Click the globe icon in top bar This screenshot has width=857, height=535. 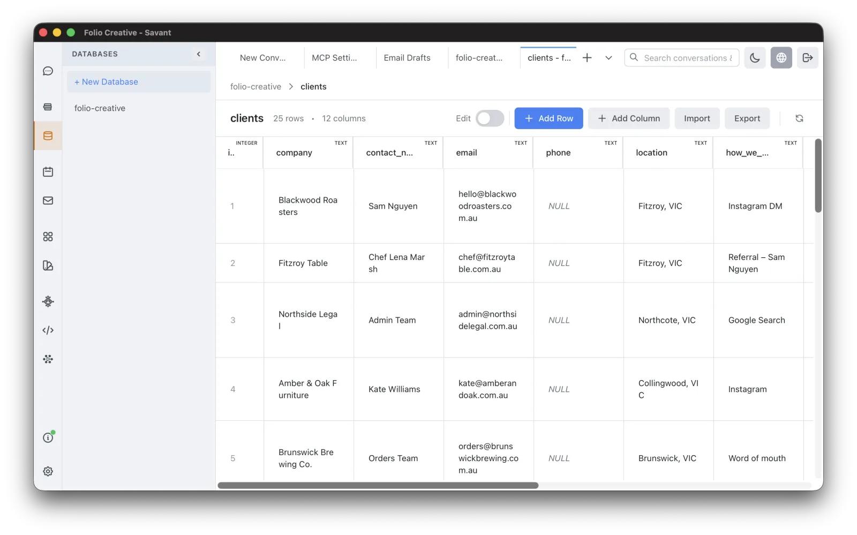(781, 58)
